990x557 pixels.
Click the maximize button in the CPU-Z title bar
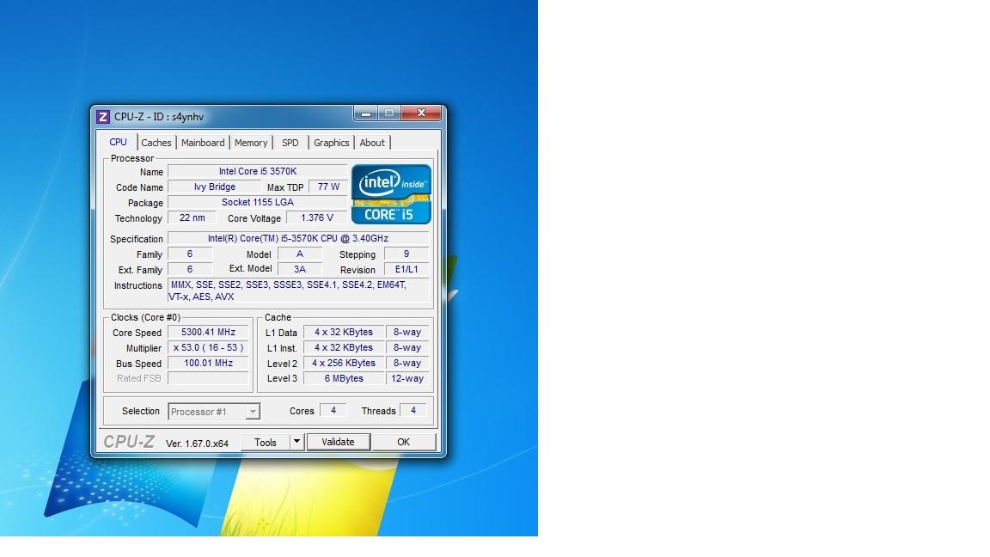[389, 113]
